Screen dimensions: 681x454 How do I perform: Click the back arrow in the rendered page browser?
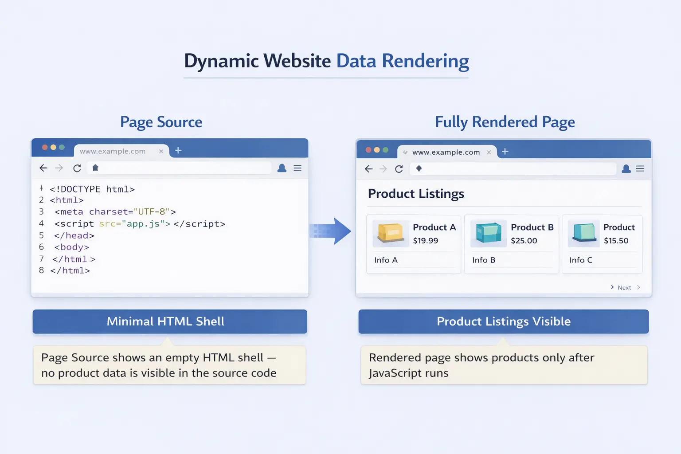pos(368,168)
